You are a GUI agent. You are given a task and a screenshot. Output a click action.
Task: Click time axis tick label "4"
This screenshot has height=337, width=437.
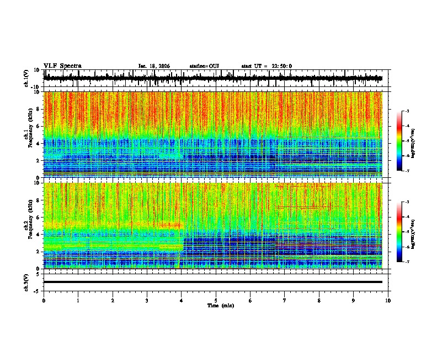[182, 301]
